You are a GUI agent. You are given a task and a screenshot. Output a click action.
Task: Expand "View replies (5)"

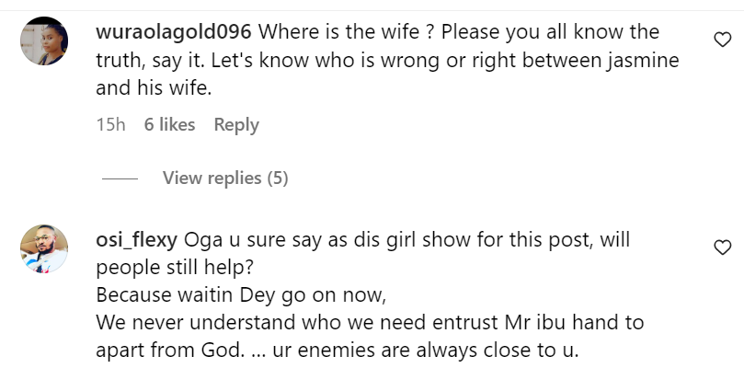pyautogui.click(x=225, y=178)
